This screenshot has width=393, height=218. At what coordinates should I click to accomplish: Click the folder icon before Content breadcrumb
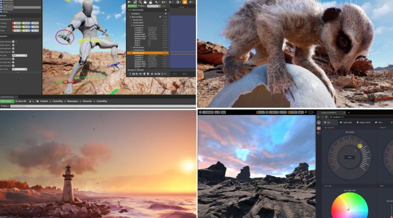38,101
